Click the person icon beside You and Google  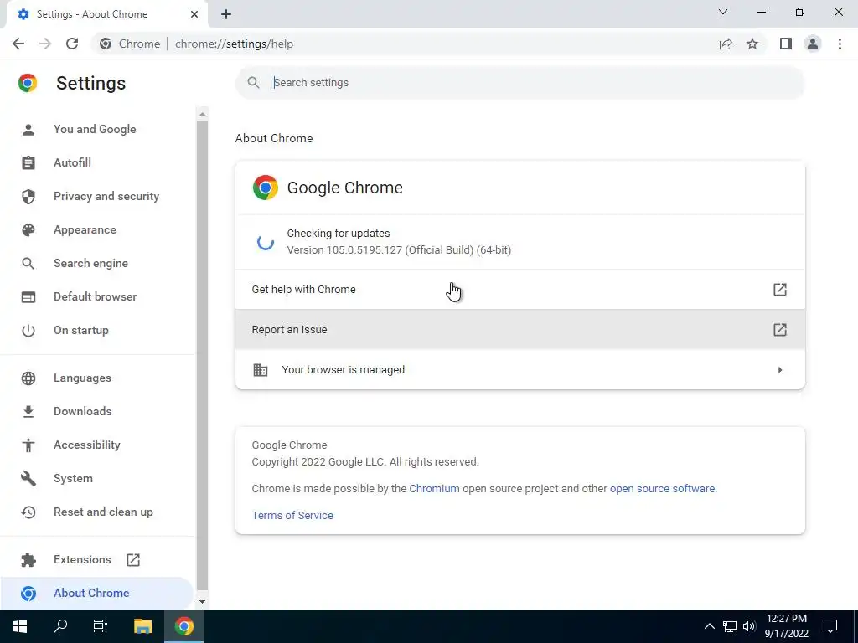coord(28,130)
